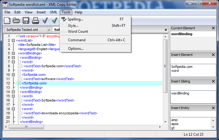This screenshot has width=219, height=140.
Task: Close the Softpedia Tested.xml tab
Action: [49, 30]
